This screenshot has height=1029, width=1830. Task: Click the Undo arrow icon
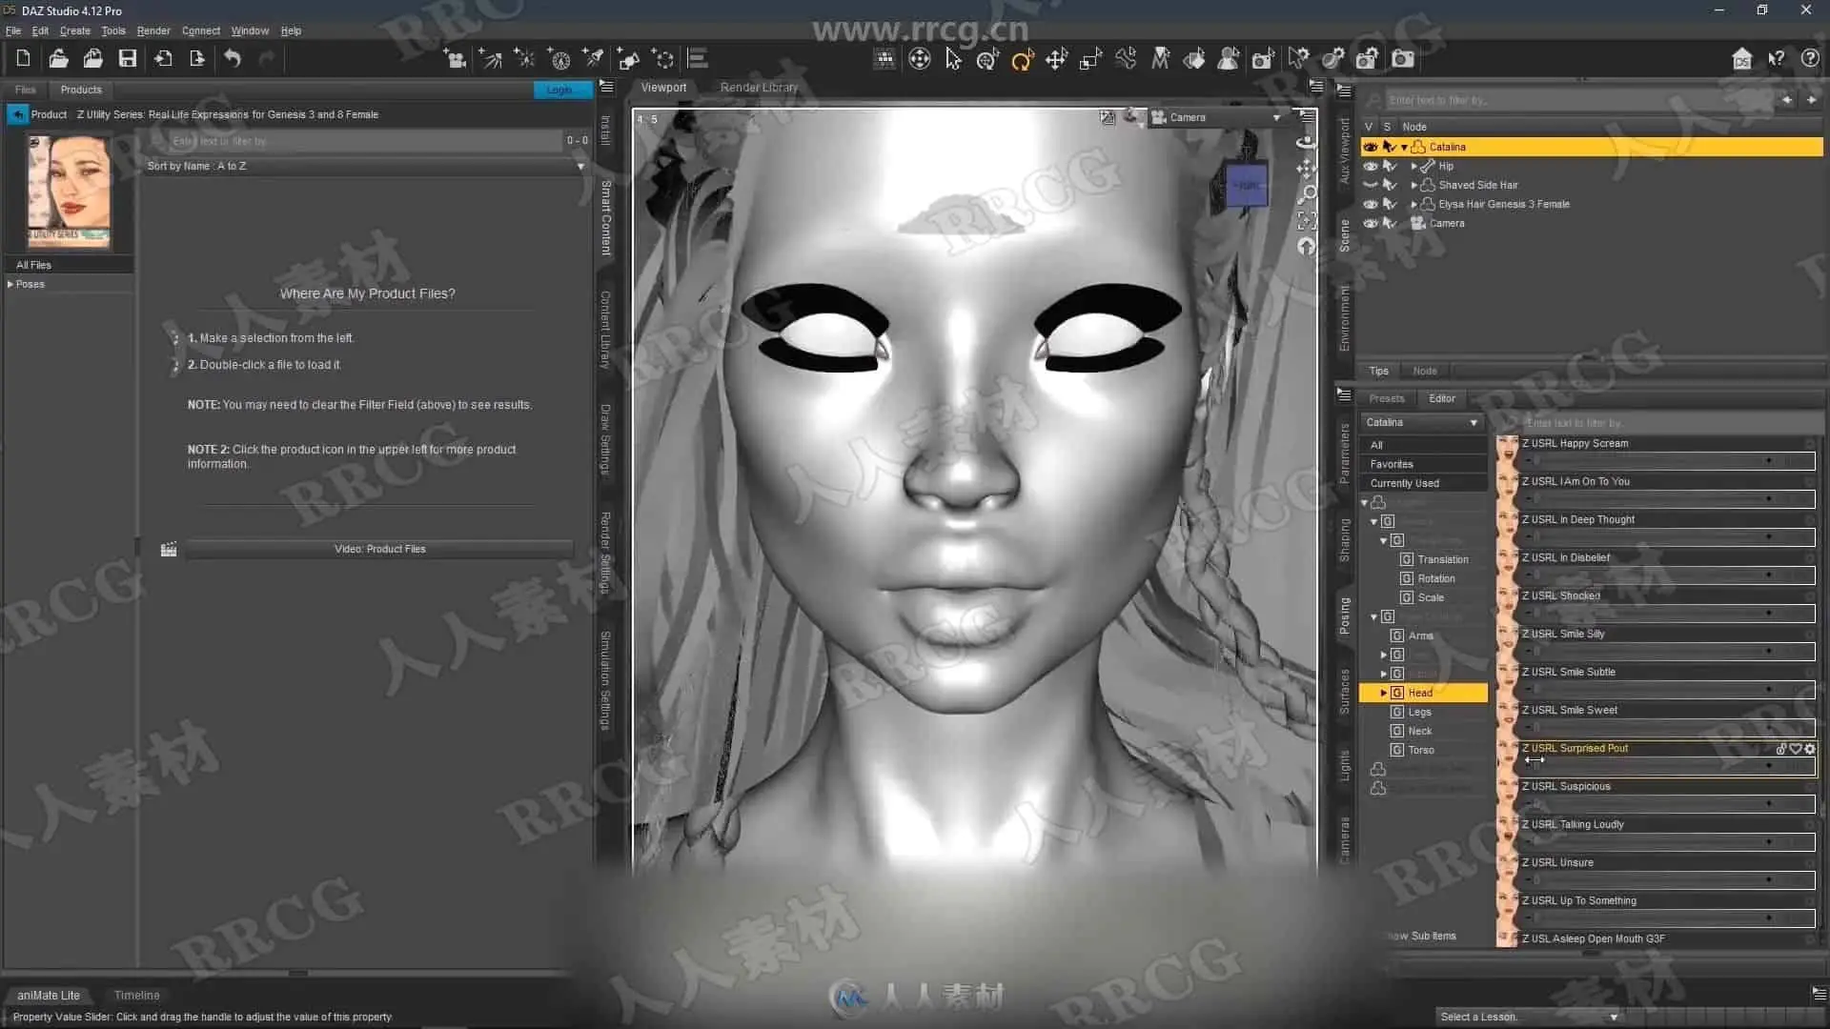point(232,59)
